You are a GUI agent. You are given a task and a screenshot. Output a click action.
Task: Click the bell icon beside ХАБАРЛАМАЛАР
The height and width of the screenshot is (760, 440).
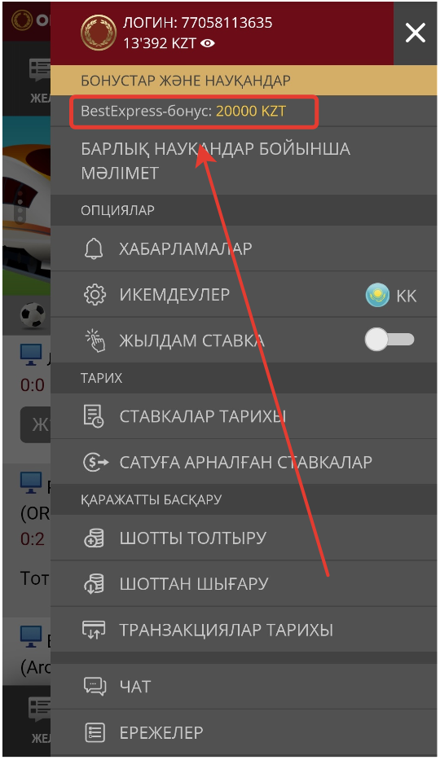94,248
